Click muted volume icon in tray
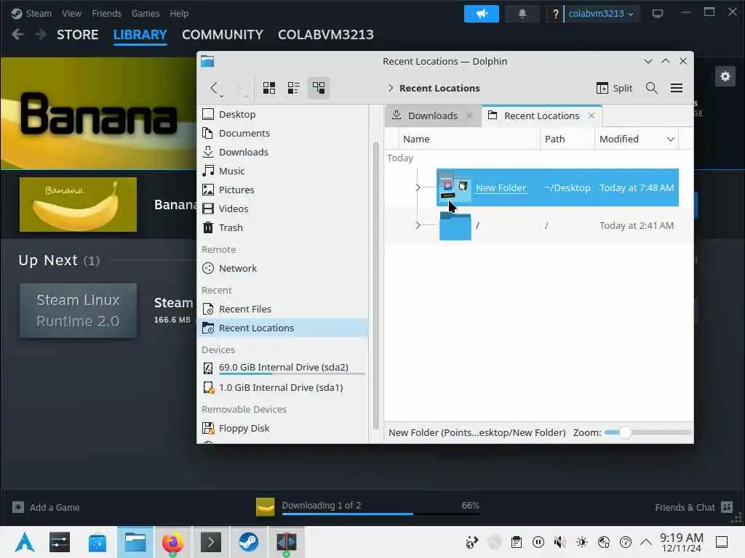 pos(559,542)
